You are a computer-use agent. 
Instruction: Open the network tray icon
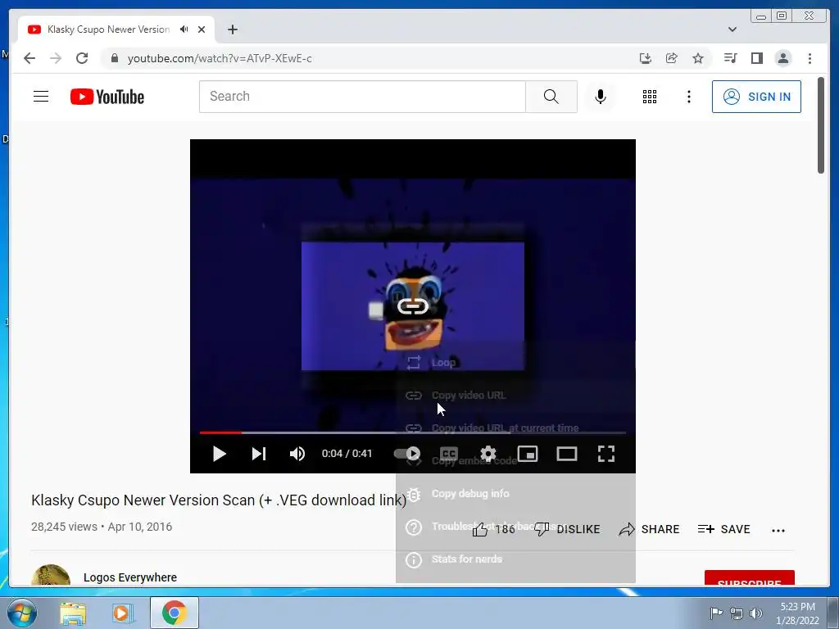(x=737, y=613)
